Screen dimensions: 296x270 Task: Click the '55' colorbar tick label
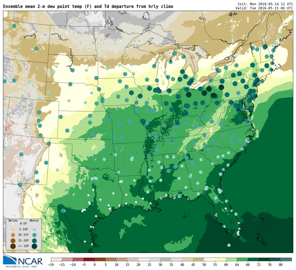[215, 265]
